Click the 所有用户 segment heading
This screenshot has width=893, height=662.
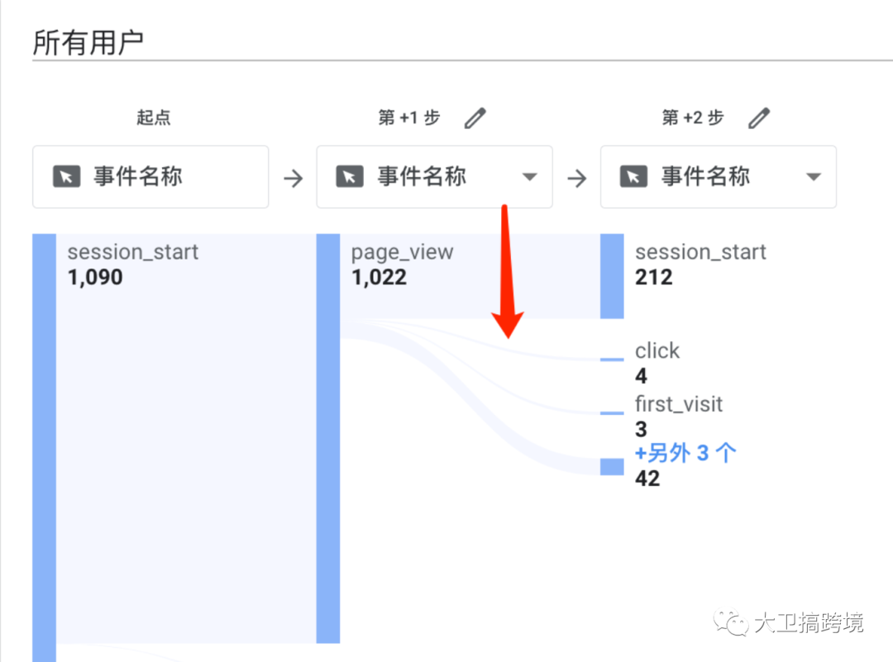88,43
